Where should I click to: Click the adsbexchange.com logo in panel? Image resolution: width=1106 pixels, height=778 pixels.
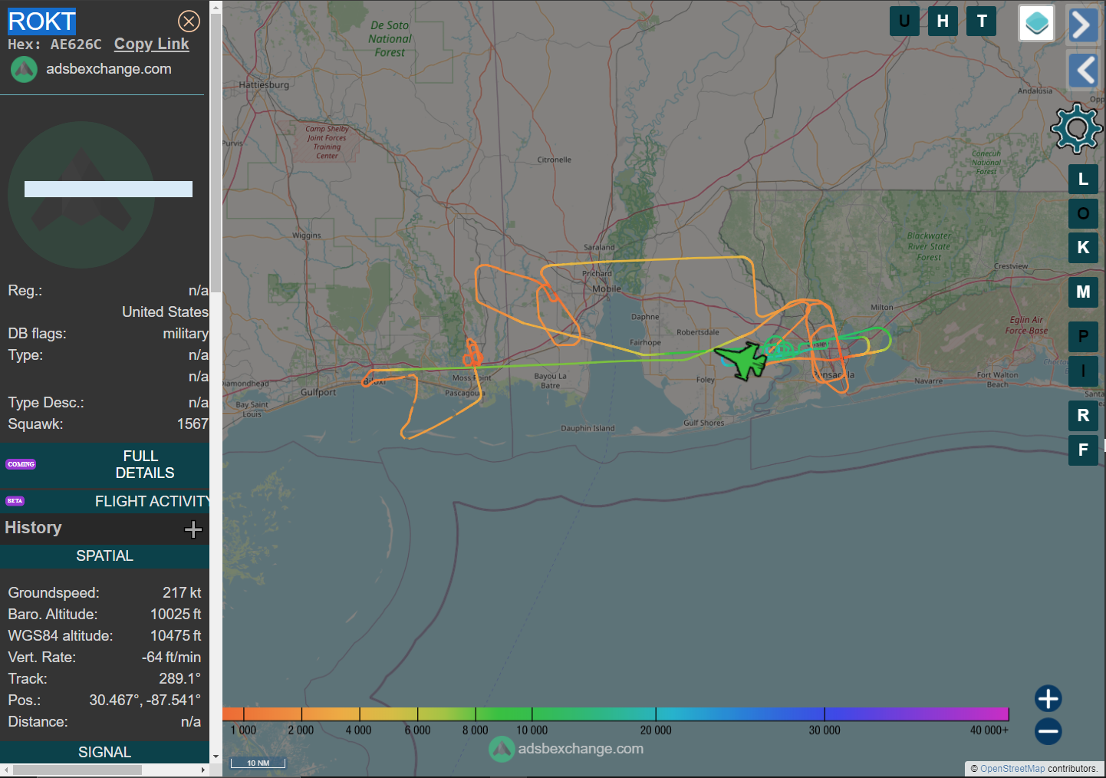pos(24,69)
